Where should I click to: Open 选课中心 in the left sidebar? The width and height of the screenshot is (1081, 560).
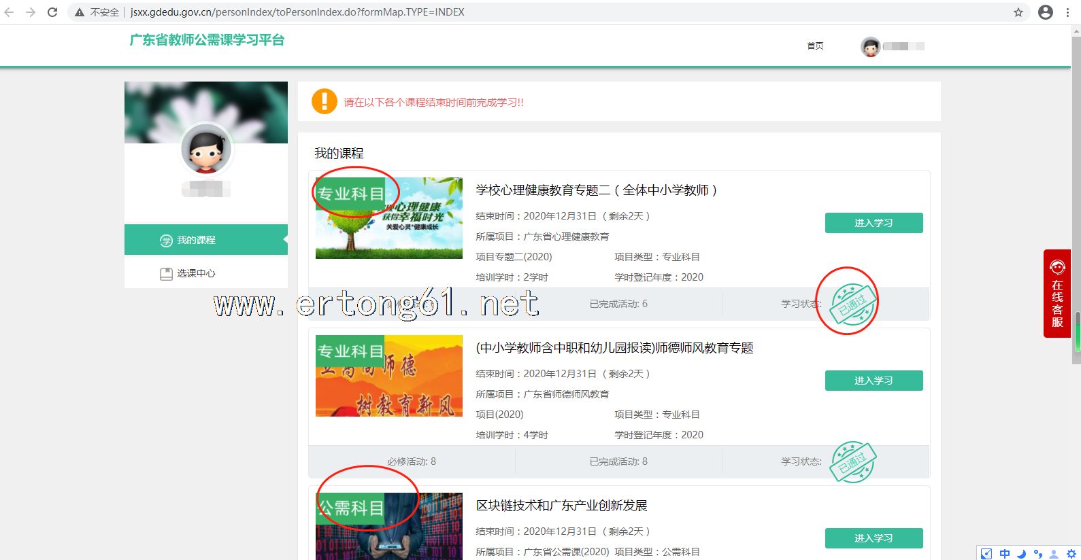pyautogui.click(x=196, y=273)
